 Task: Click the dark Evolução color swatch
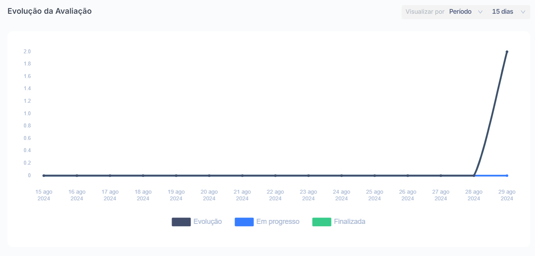click(181, 222)
